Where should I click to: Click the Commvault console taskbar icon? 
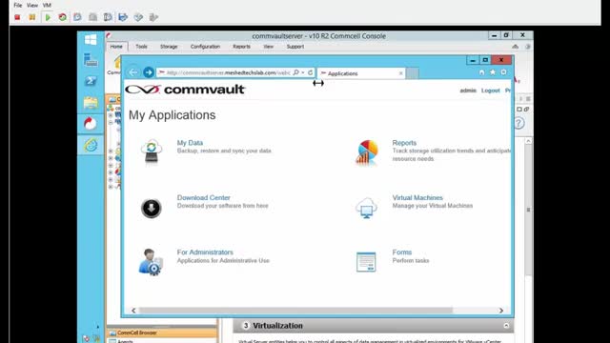tap(91, 124)
